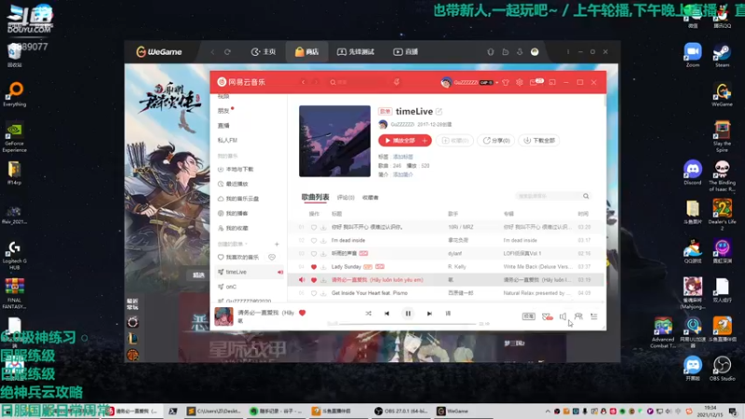
Task: Open the volume control icon
Action: tap(562, 317)
